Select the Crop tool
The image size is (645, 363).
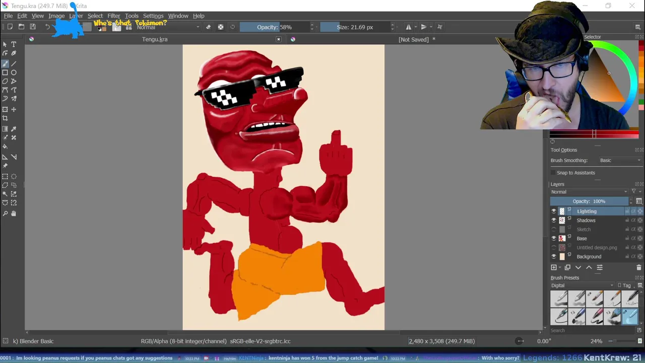(x=5, y=118)
